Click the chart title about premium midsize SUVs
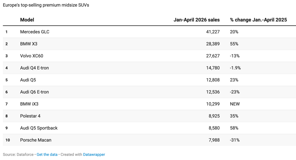 pos(46,5)
